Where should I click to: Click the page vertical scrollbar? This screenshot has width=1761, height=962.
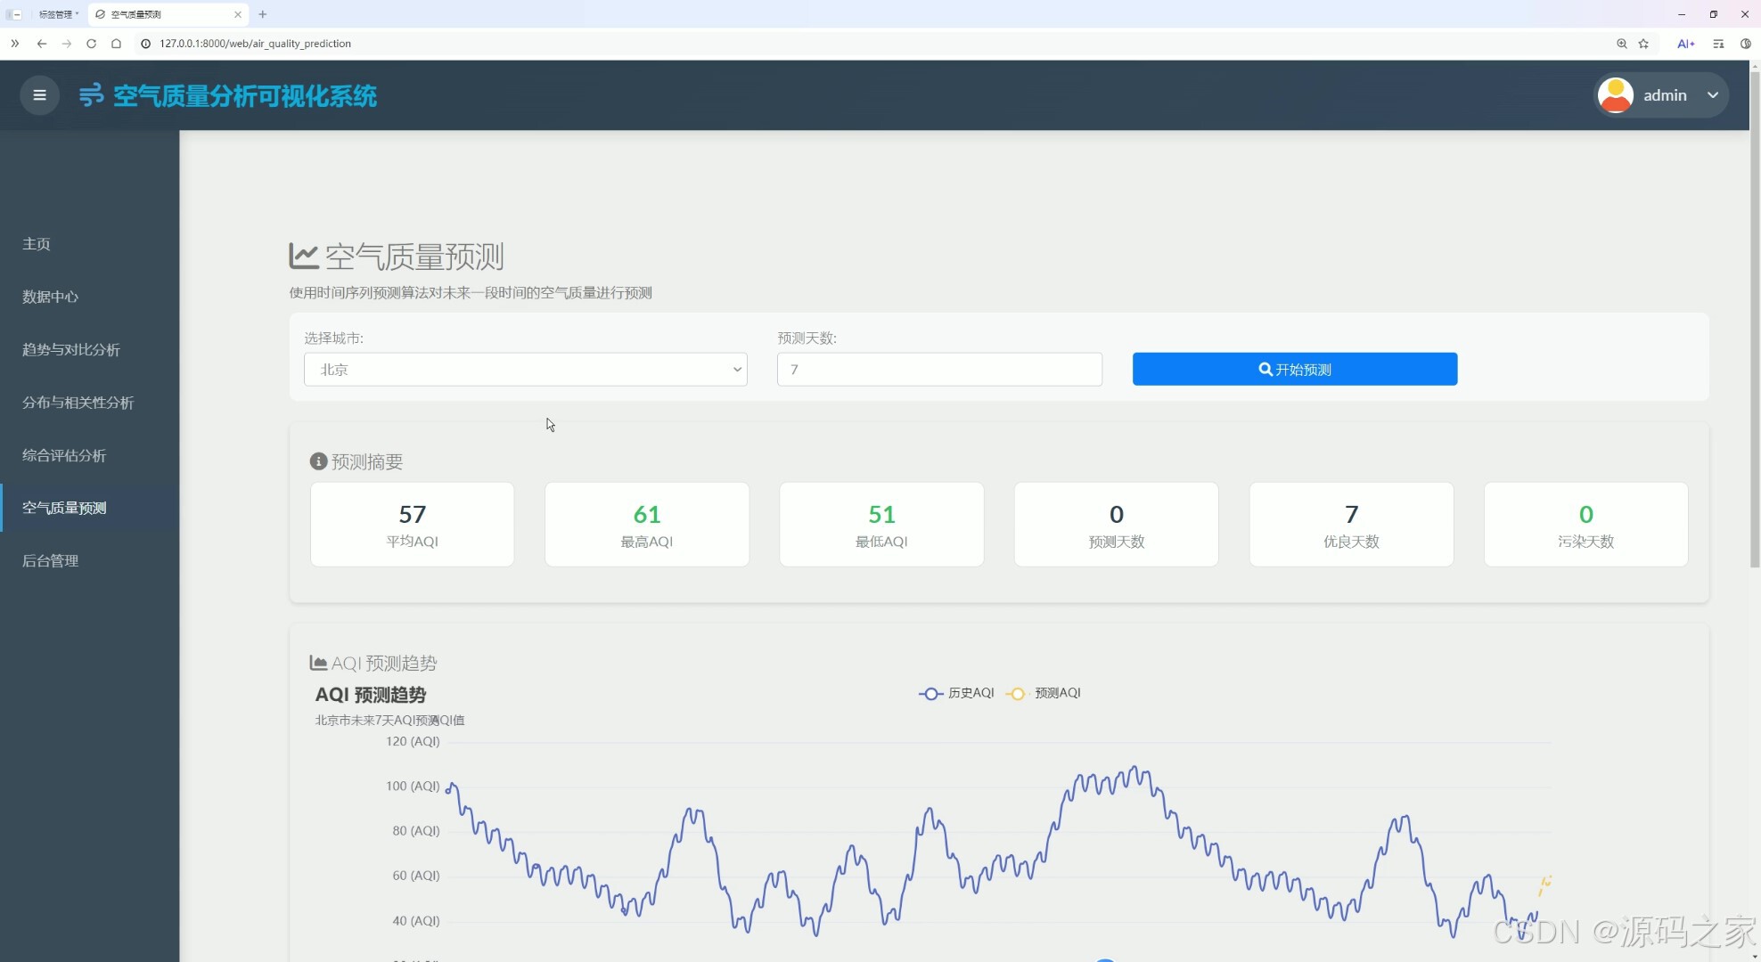tap(1754, 321)
